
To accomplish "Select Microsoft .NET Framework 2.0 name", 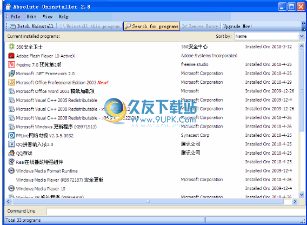I will (45, 74).
